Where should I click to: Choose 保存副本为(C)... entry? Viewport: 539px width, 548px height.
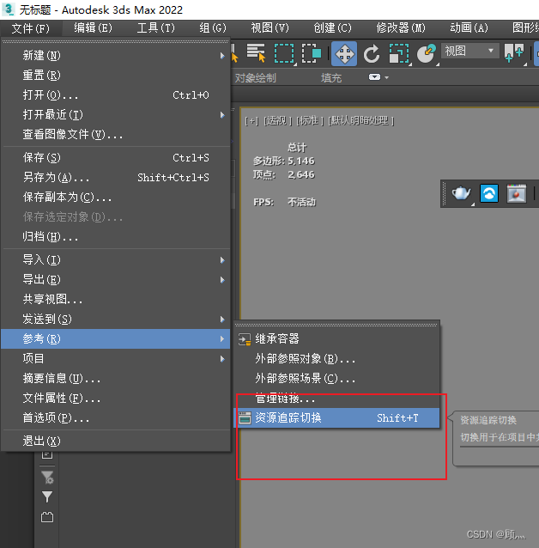click(x=116, y=198)
